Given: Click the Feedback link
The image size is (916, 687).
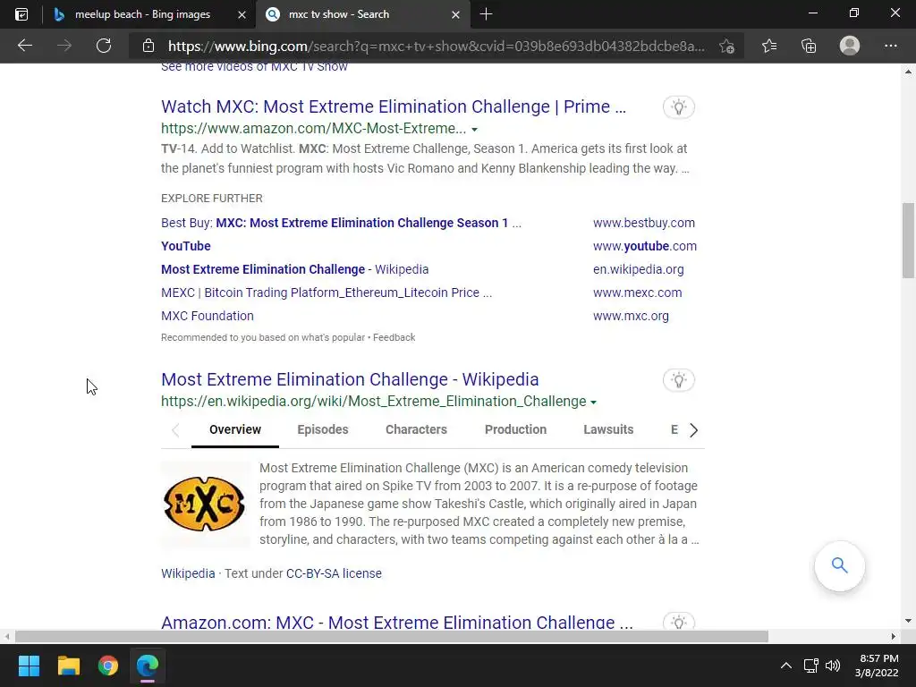Looking at the screenshot, I should point(394,337).
